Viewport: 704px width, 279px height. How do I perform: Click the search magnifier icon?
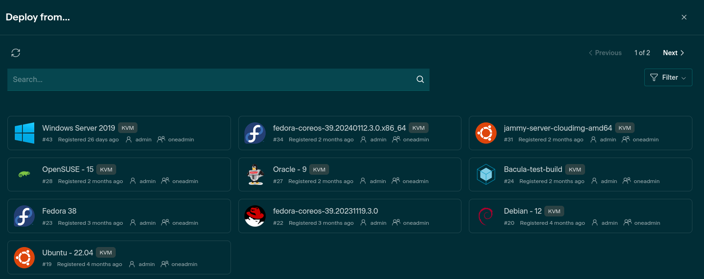420,79
